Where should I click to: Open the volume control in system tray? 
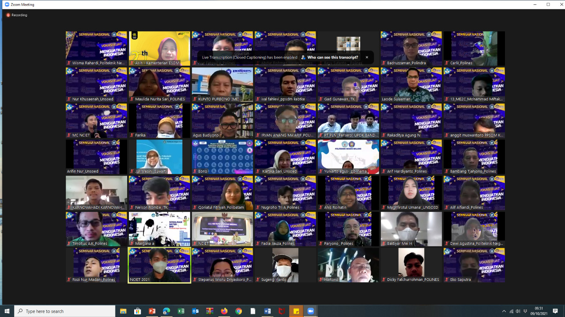tap(518, 311)
